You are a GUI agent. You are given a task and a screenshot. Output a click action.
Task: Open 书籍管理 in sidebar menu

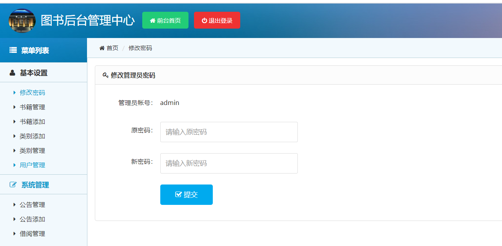(33, 107)
